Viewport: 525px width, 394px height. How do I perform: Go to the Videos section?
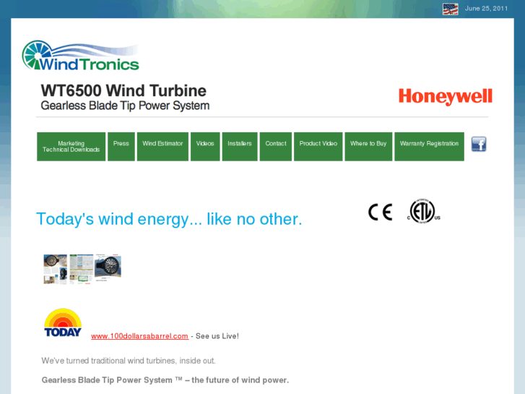click(x=205, y=147)
